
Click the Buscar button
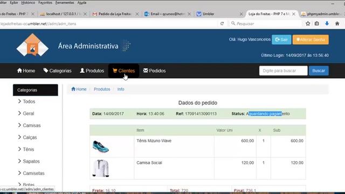click(319, 71)
